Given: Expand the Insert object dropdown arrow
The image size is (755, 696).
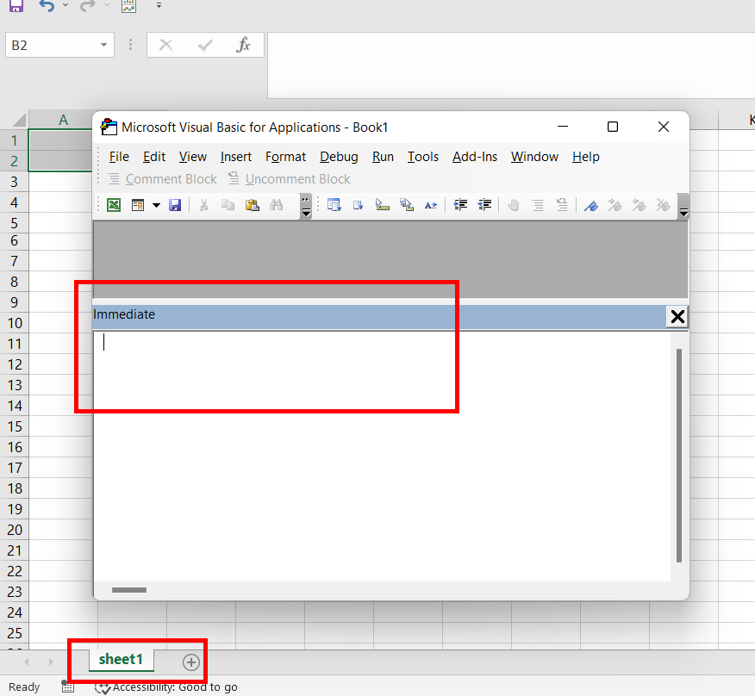Looking at the screenshot, I should pos(156,206).
